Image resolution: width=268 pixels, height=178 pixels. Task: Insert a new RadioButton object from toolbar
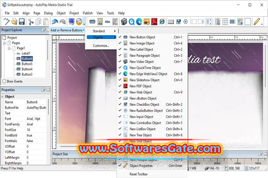click(186, 22)
